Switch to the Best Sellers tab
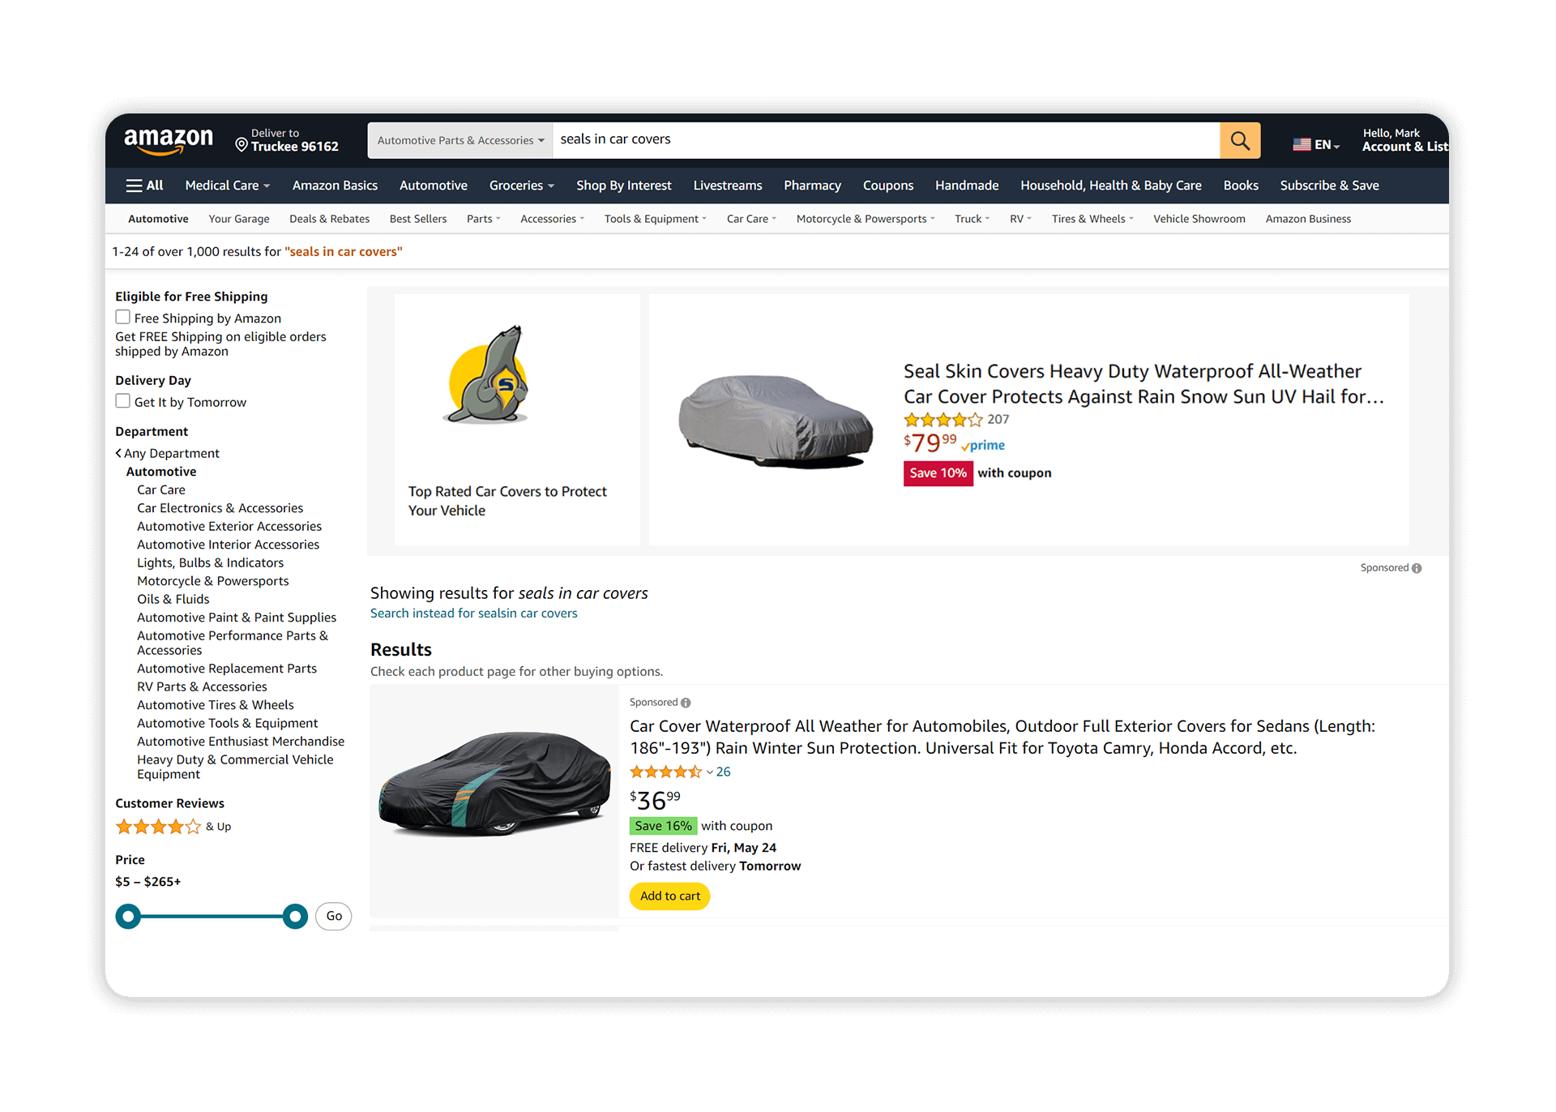The image size is (1556, 1112). coord(417,218)
